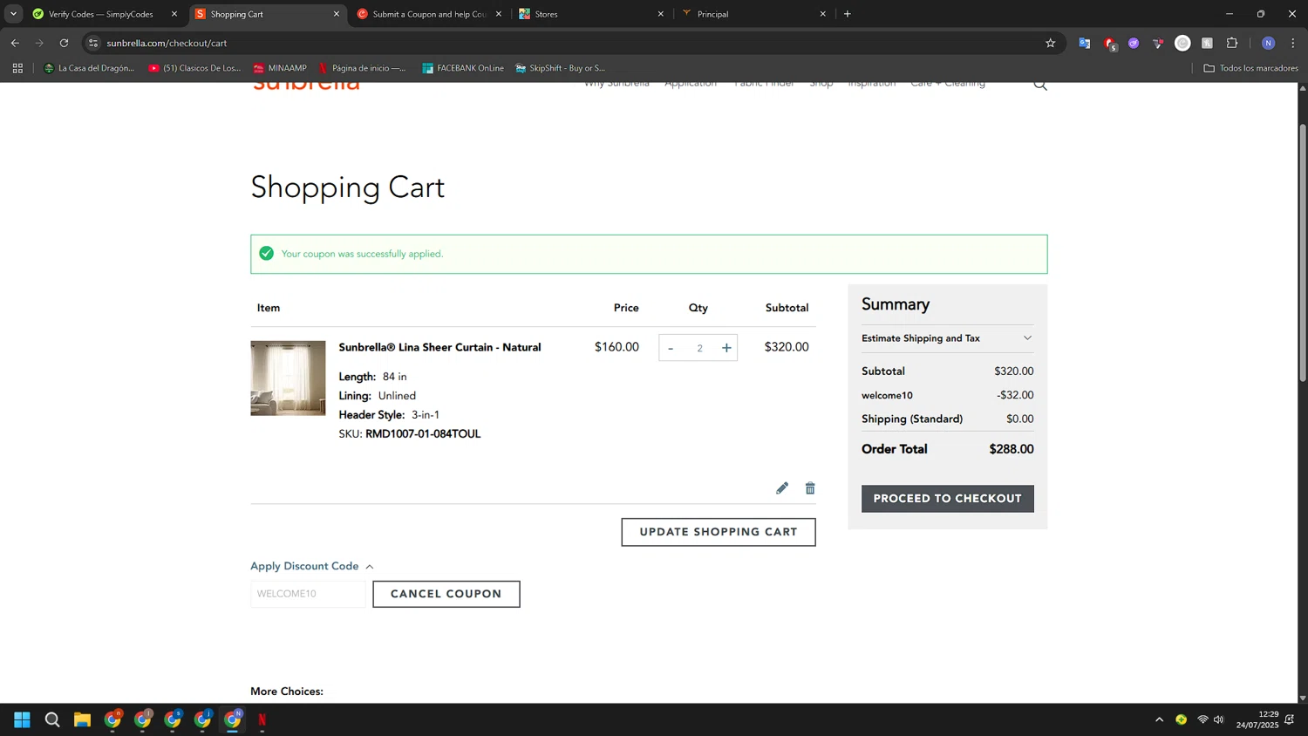The image size is (1308, 736).
Task: Click Update Shopping Cart button
Action: pyautogui.click(x=719, y=532)
